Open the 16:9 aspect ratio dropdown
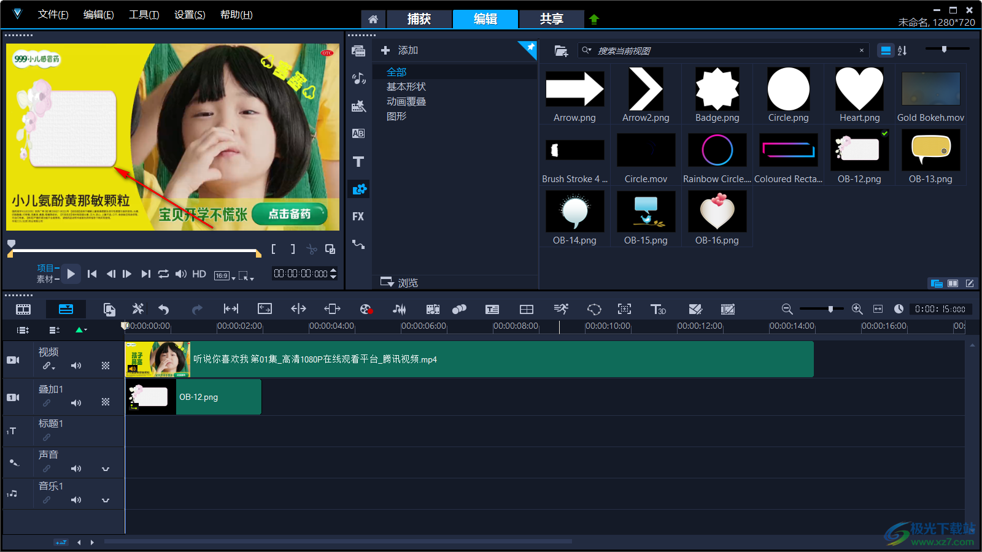This screenshot has height=552, width=982. click(x=225, y=276)
